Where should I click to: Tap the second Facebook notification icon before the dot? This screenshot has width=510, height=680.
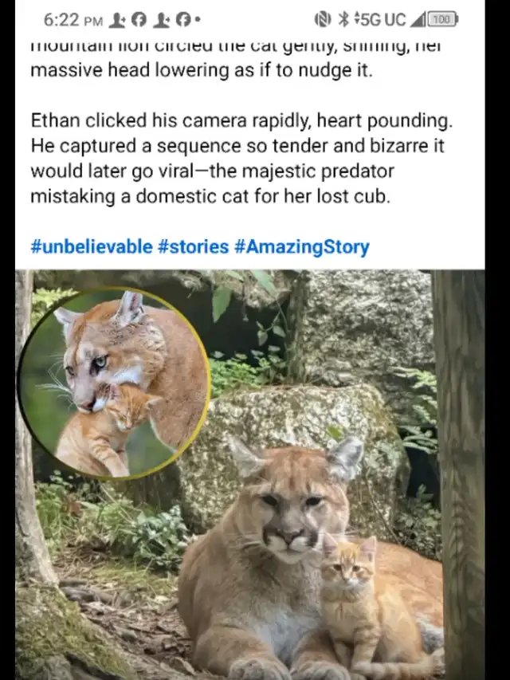(x=183, y=20)
